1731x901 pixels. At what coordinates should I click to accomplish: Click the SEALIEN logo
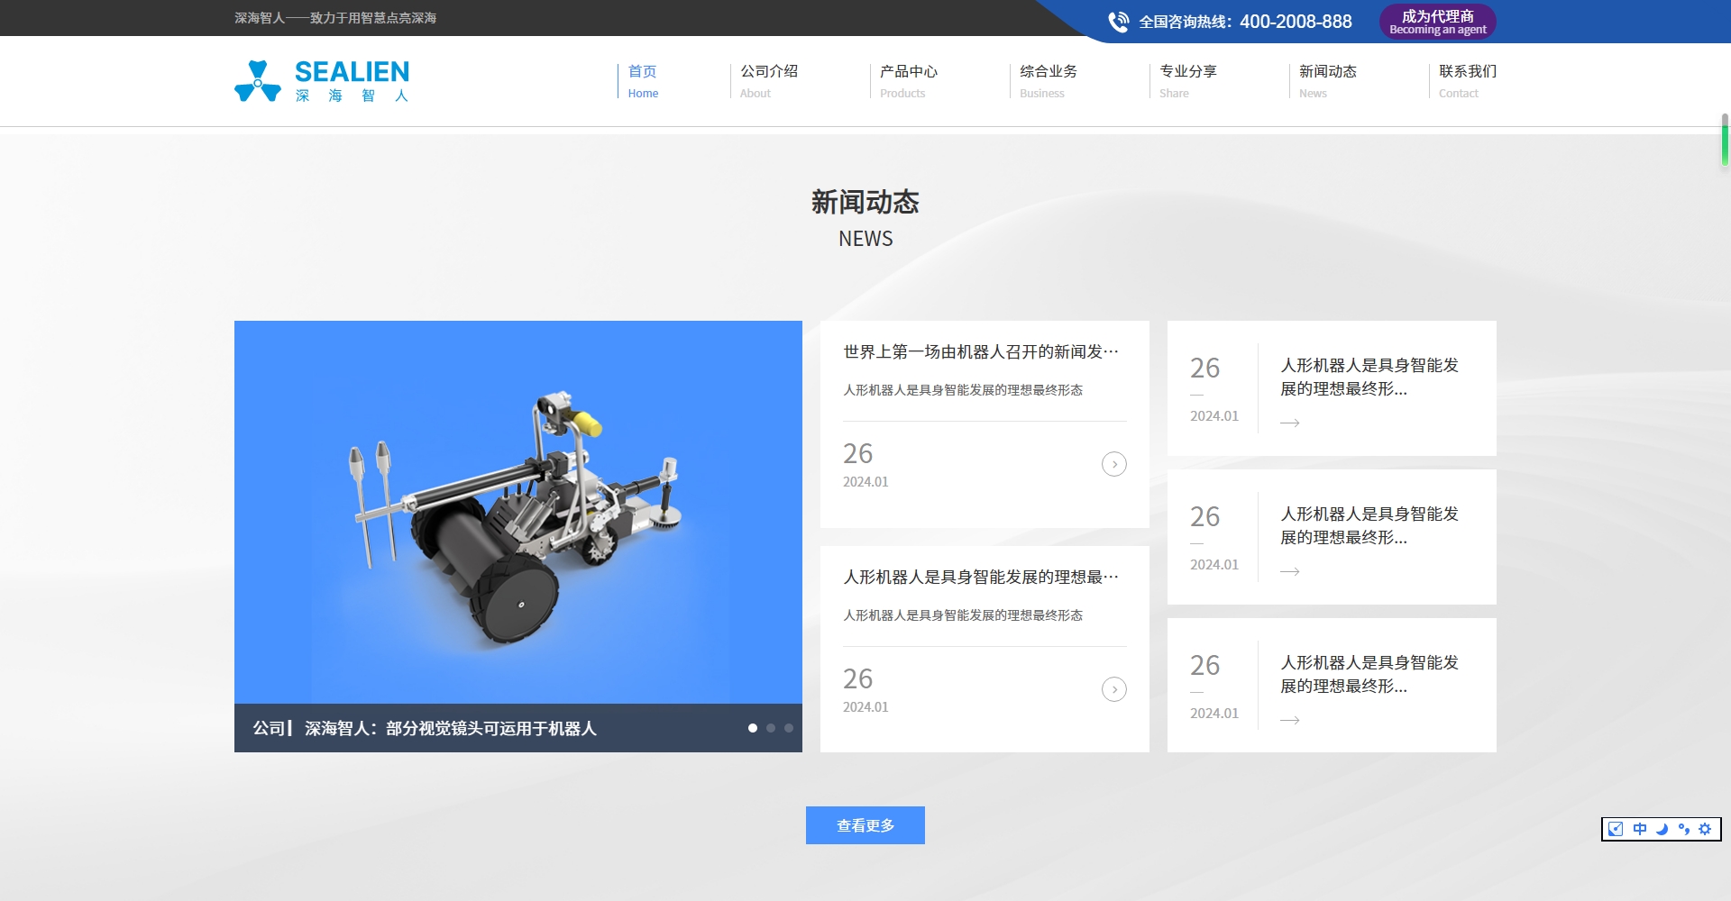(322, 81)
